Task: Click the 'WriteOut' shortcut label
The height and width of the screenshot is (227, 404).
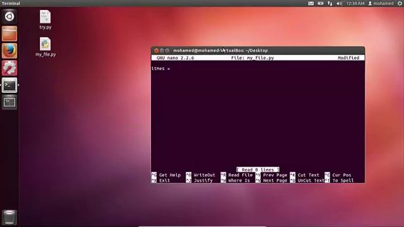Action: tap(205, 175)
